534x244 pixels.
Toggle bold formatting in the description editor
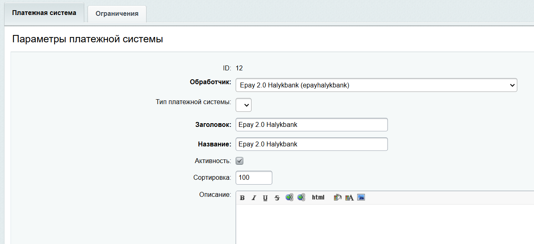(x=242, y=198)
